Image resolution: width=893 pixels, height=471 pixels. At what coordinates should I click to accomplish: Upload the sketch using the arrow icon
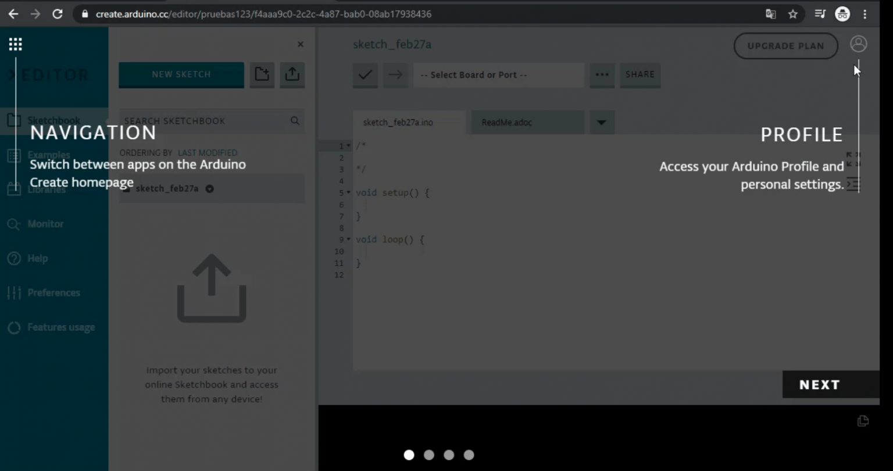pyautogui.click(x=395, y=74)
